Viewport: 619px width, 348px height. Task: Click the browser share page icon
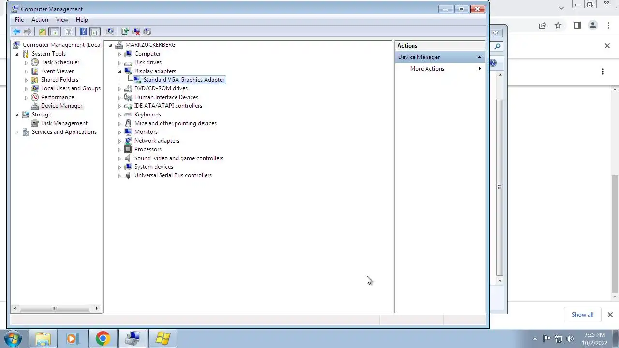pyautogui.click(x=543, y=26)
